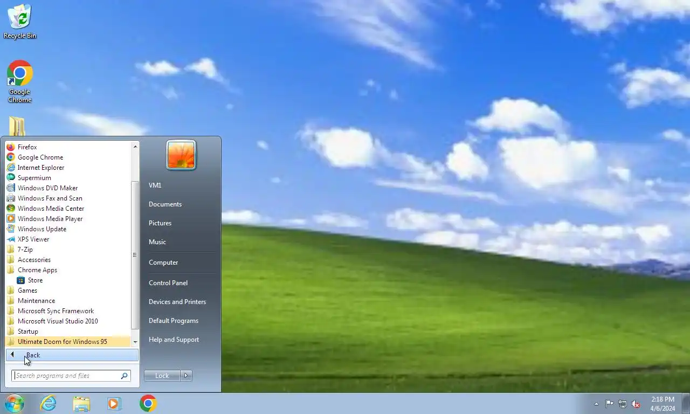Open Control Panel

coord(180,282)
